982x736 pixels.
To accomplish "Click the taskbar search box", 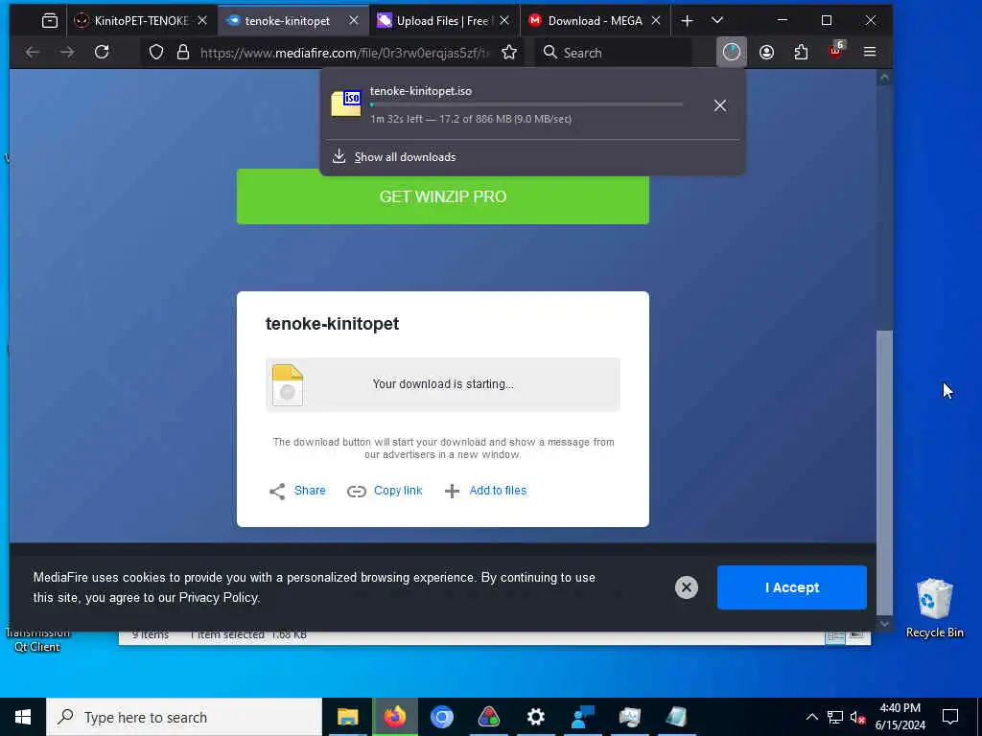I will point(184,717).
